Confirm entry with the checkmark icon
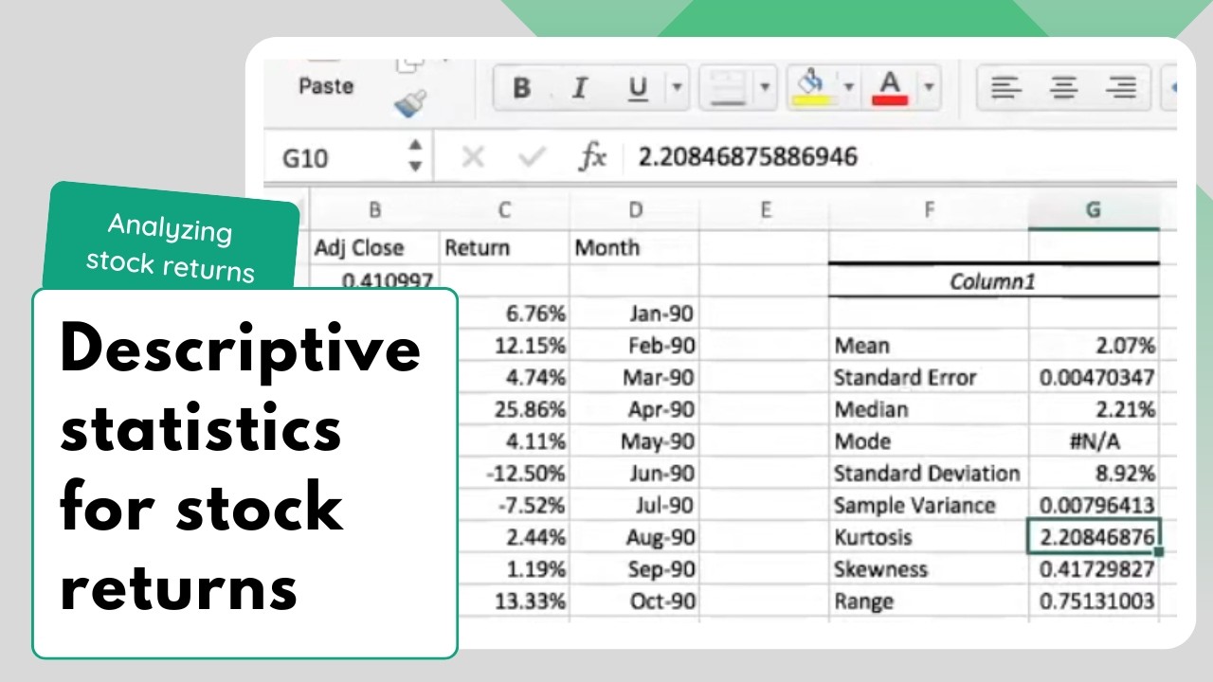Screen dimensions: 1213x682 (x=533, y=157)
